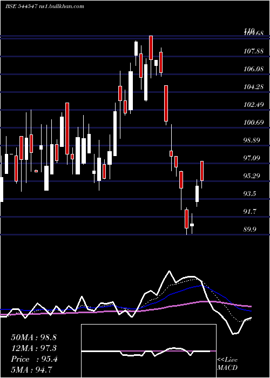Click the tallest red candle at chart peak
270x378 pixels.
(151, 48)
